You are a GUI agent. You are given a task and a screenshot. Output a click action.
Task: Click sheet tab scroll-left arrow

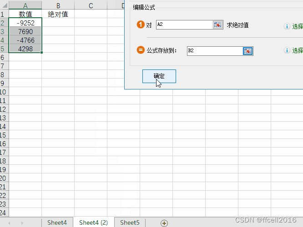click(x=9, y=223)
